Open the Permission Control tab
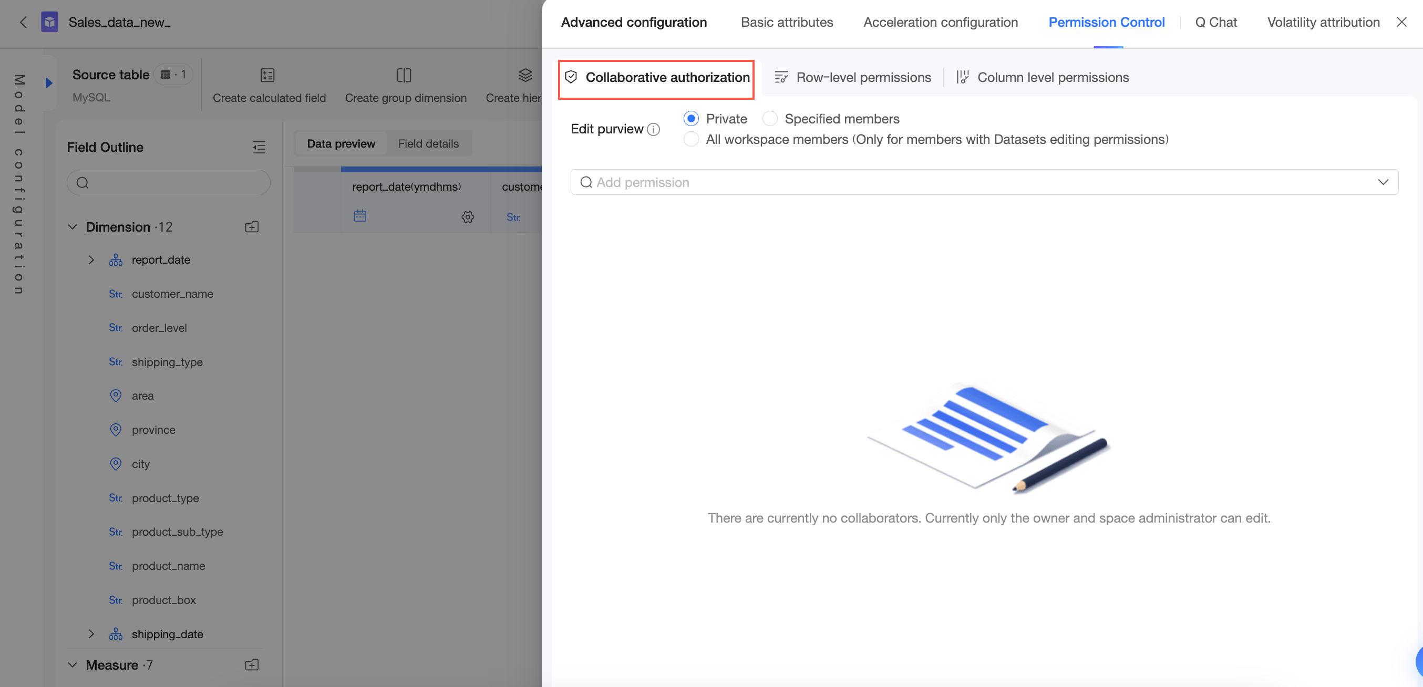Screen dimensions: 1423x687 [x=1107, y=22]
